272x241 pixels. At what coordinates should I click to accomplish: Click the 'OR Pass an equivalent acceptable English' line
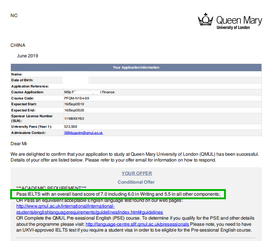[100, 200]
